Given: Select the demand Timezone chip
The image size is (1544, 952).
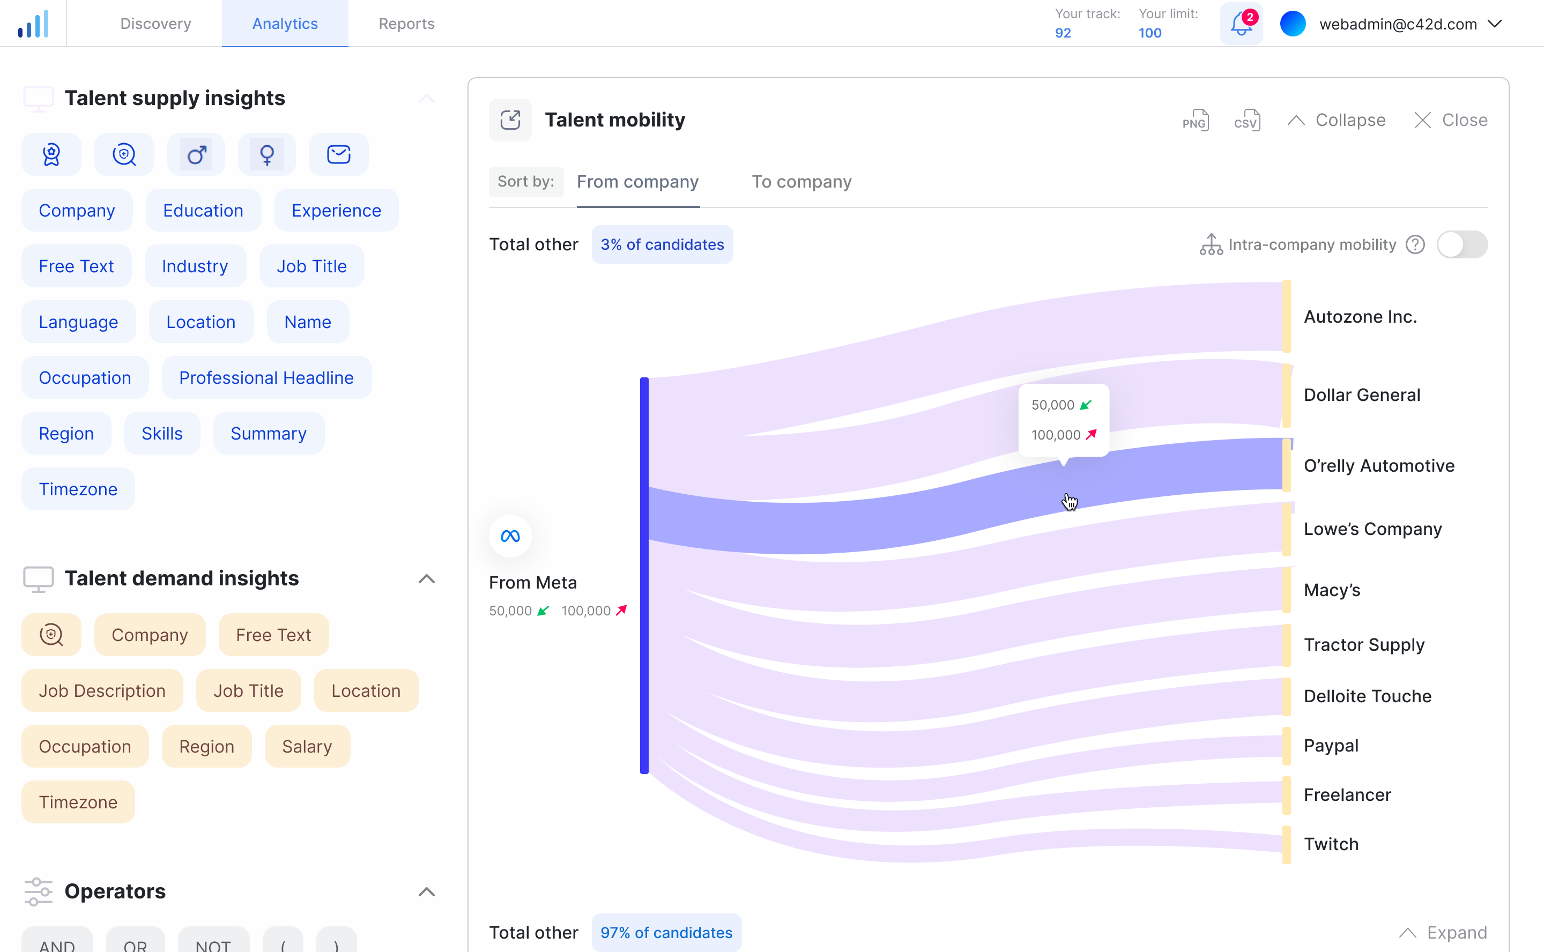Looking at the screenshot, I should [x=78, y=802].
